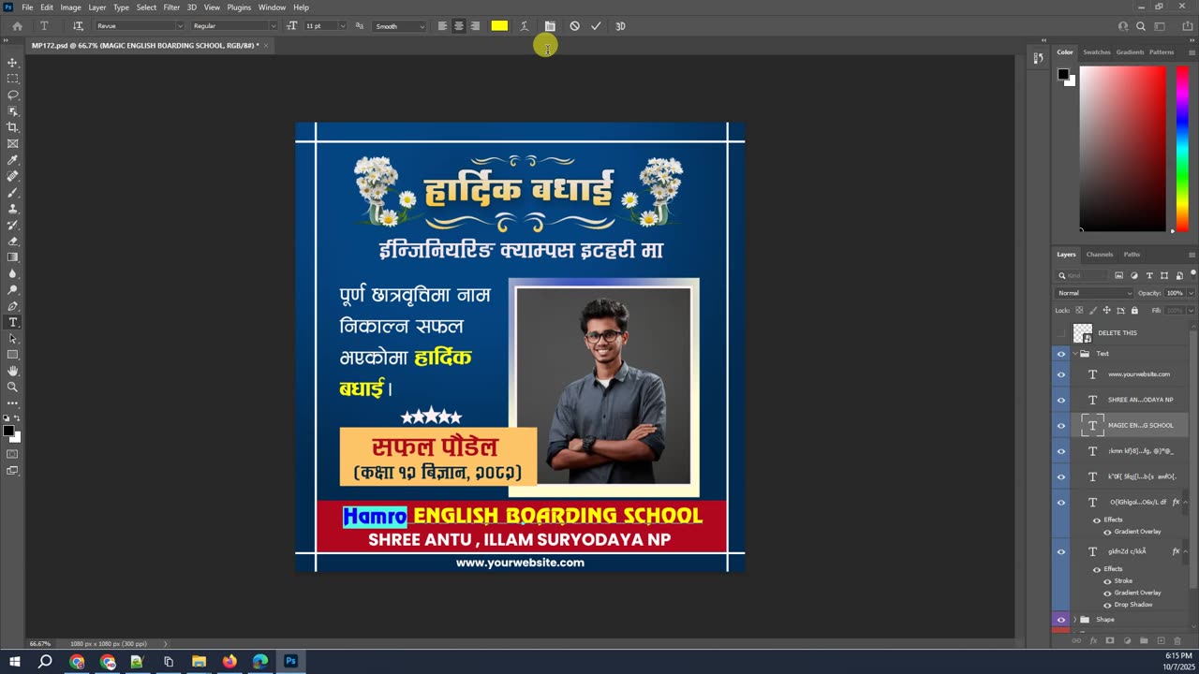Expand the Shape layer group

(x=1074, y=620)
